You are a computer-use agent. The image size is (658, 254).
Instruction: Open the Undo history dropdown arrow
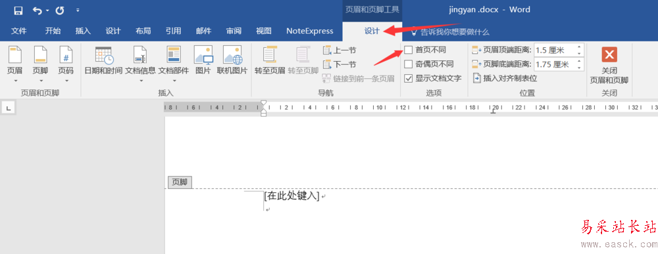tap(47, 11)
